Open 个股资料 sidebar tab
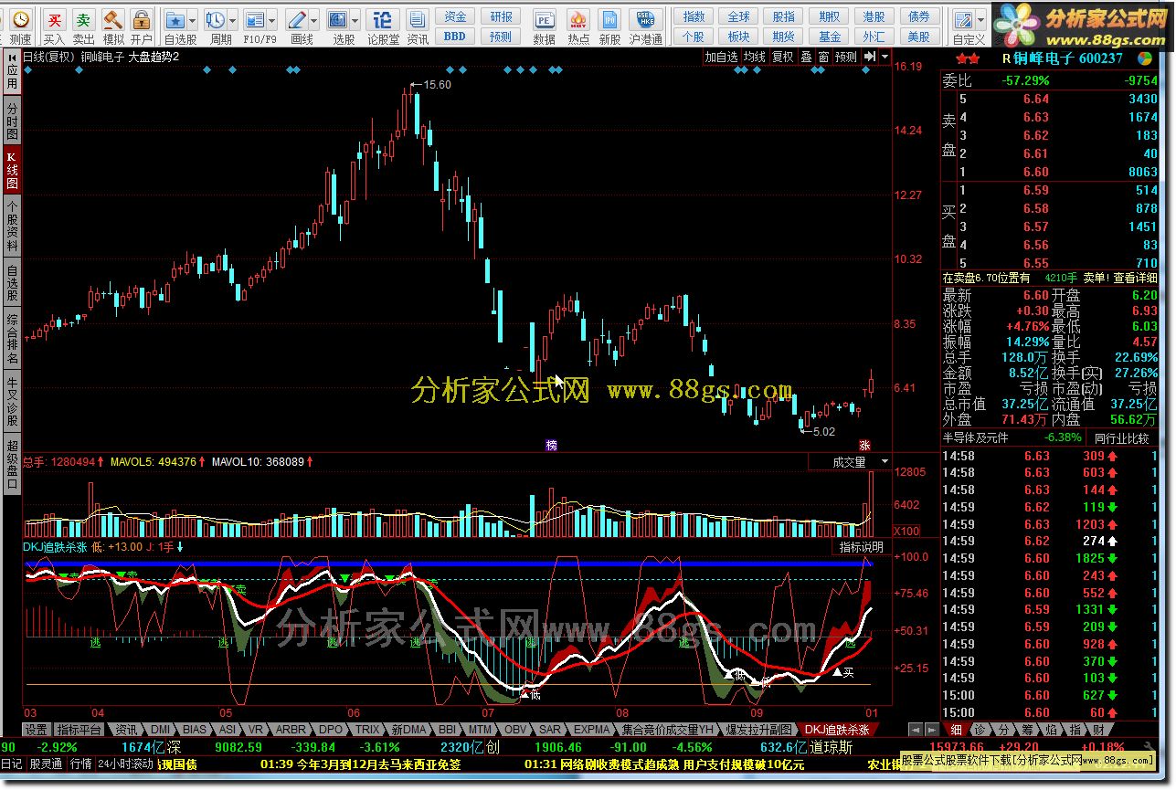This screenshot has width=1176, height=790. coord(12,226)
